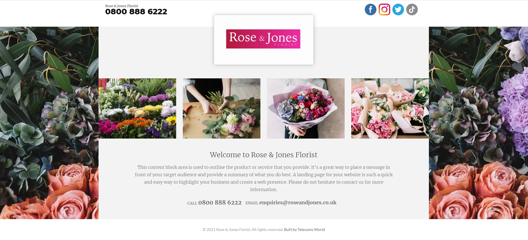Open the wrapped bouquet held by person photo
This screenshot has width=528, height=240.
pyautogui.click(x=306, y=108)
